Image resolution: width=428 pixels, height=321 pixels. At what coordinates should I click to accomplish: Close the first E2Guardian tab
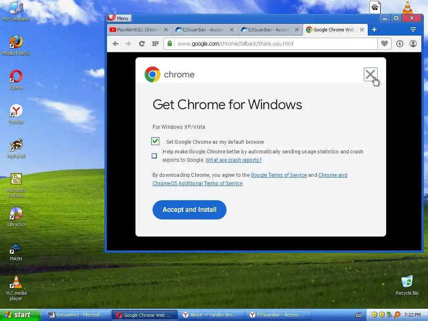tap(232, 30)
